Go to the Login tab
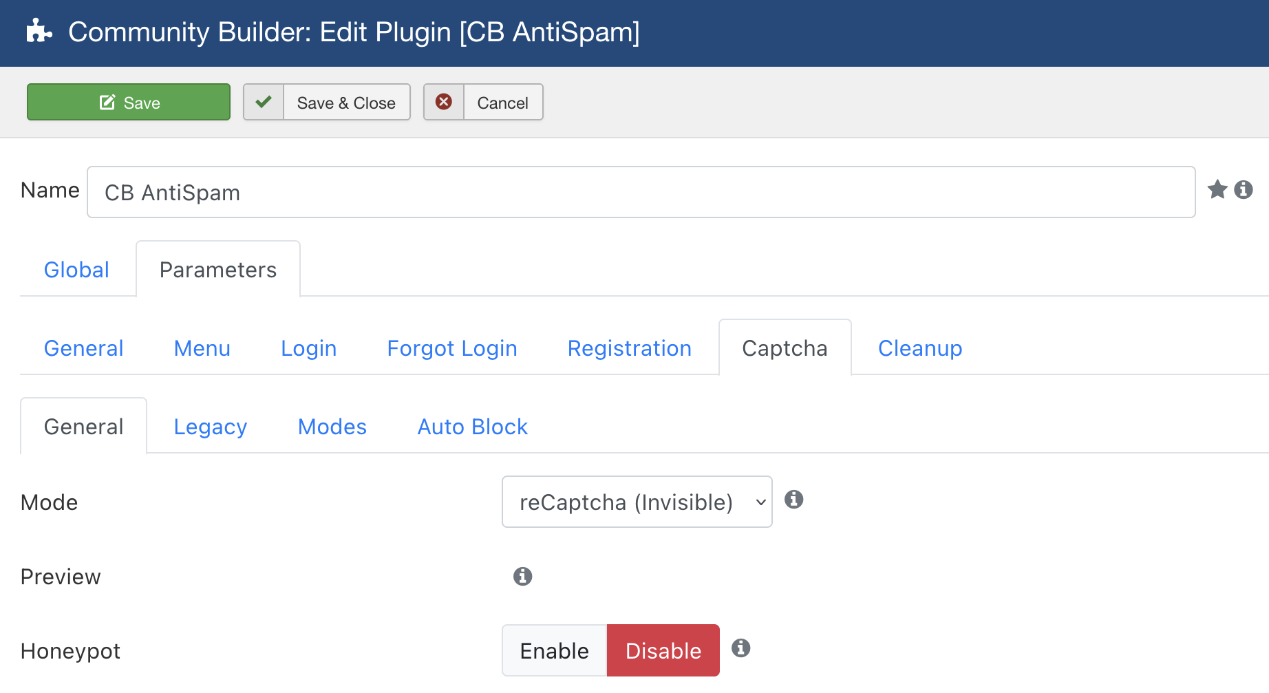Viewport: 1269px width, 693px height. (x=309, y=348)
